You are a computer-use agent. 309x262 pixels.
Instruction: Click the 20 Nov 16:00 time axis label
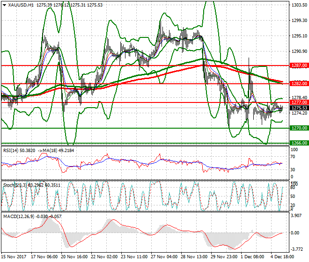click(x=74, y=257)
